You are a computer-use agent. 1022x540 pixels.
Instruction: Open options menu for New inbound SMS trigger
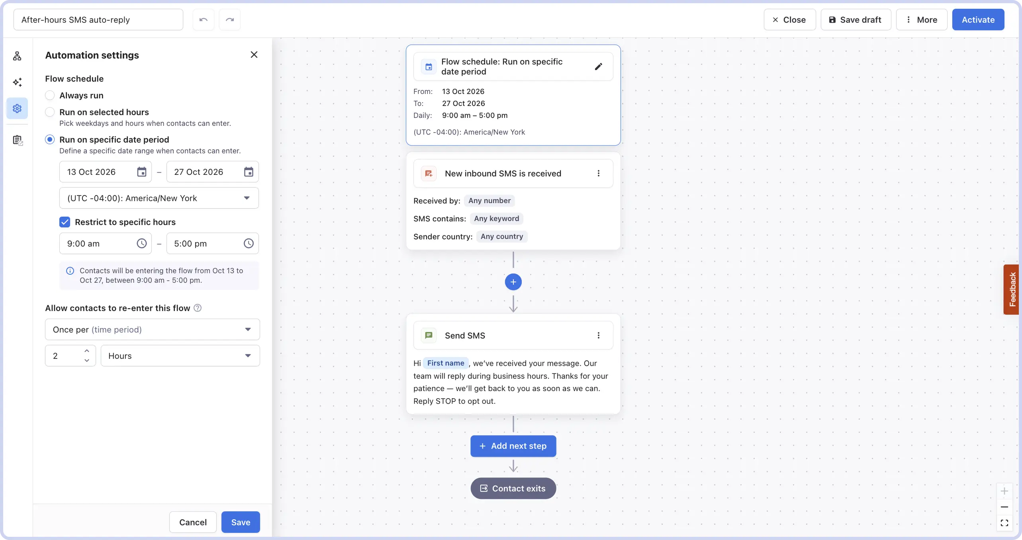[598, 173]
